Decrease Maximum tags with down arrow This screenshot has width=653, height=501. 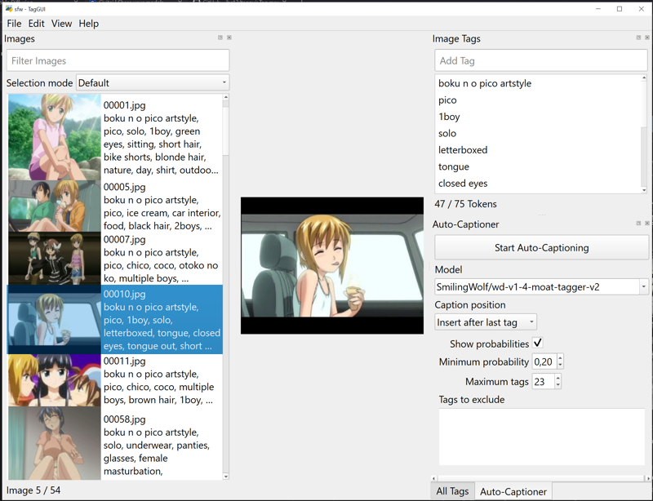click(x=558, y=385)
